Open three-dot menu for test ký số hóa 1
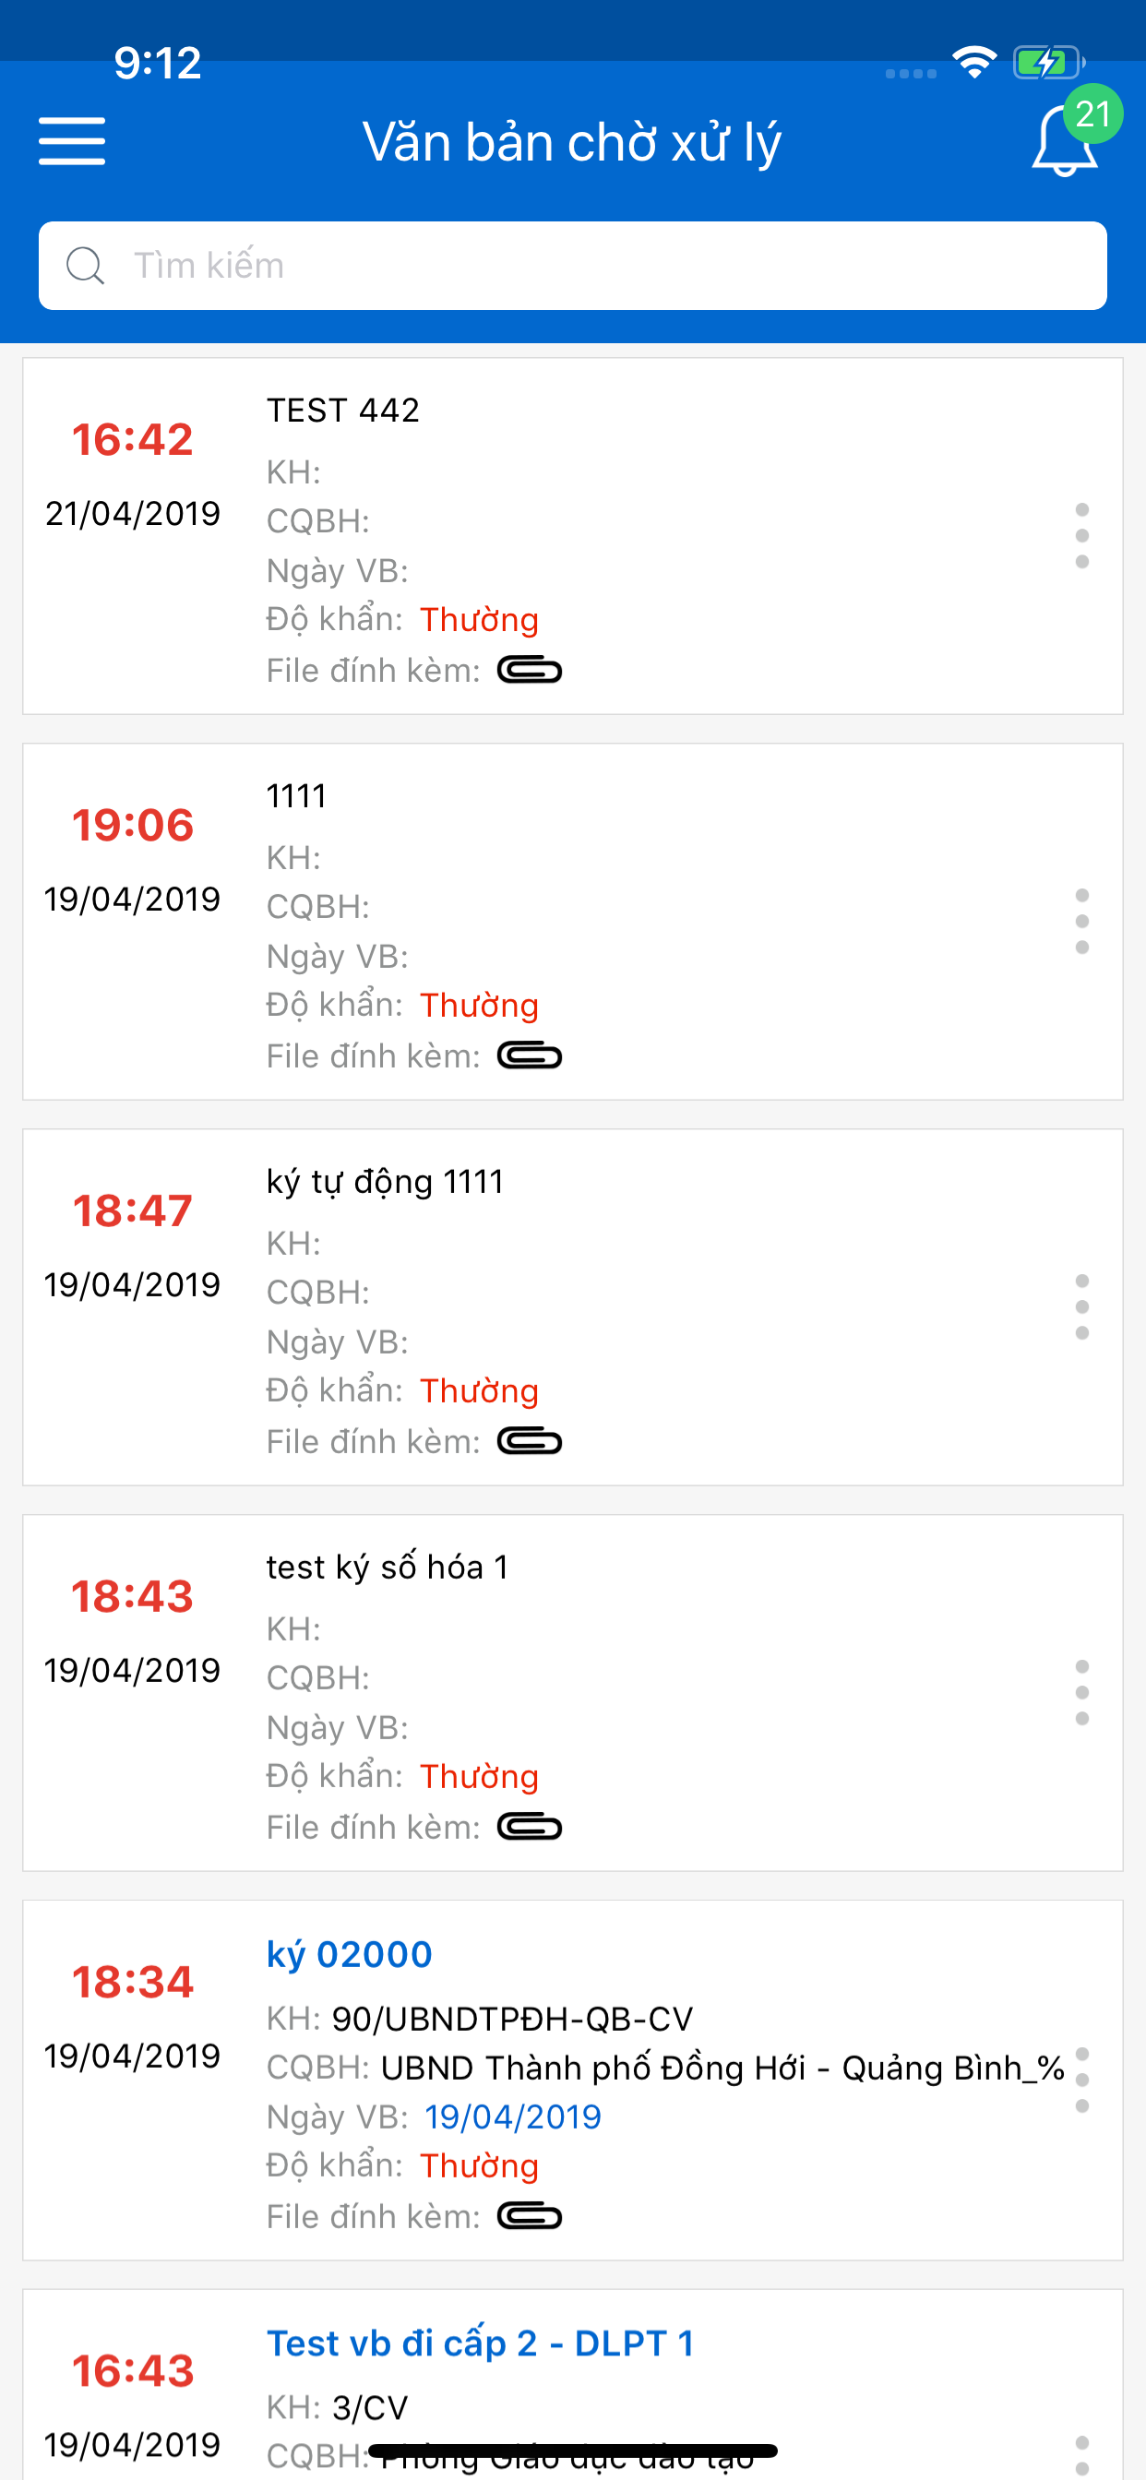The width and height of the screenshot is (1146, 2480). coord(1081,1692)
